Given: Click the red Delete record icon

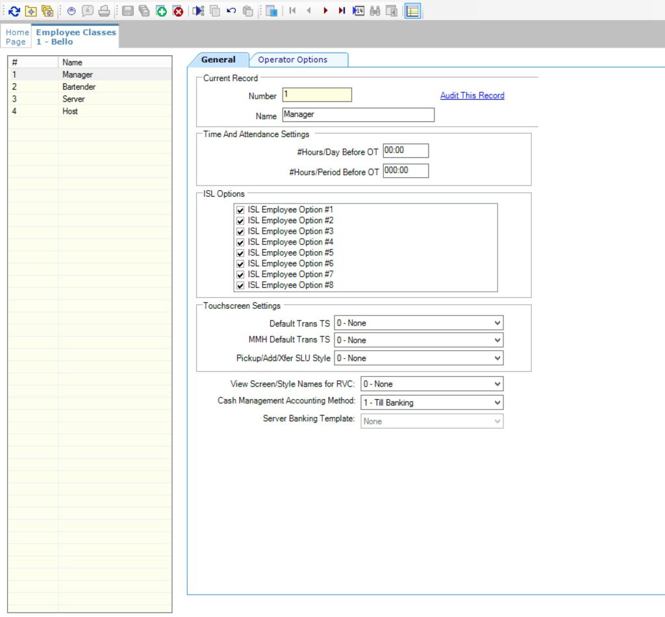Looking at the screenshot, I should (x=178, y=11).
